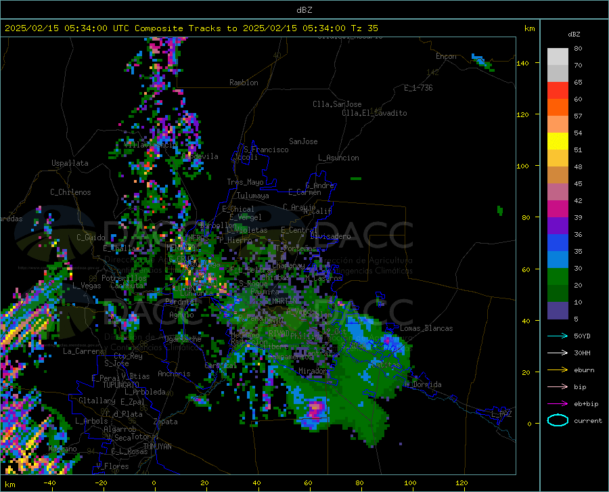Viewport: 609px width, 492px height.
Task: Click the 'eb+bip' legend label
Action: pyautogui.click(x=586, y=404)
